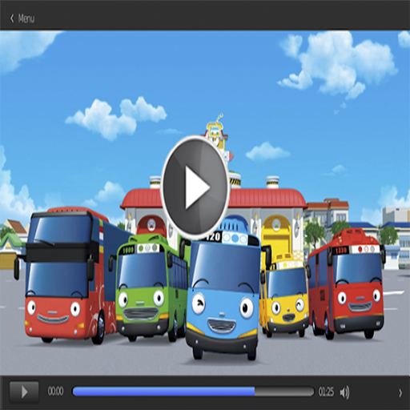Seek using the blue video progress bar
410x410 pixels.
[193, 392]
